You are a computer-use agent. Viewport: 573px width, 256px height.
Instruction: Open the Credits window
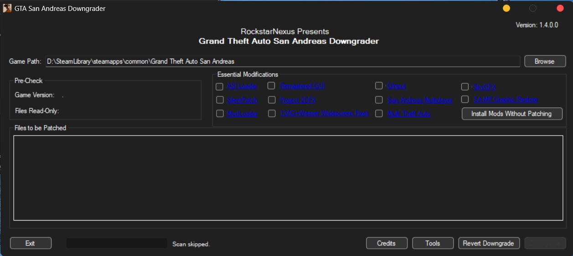point(386,243)
